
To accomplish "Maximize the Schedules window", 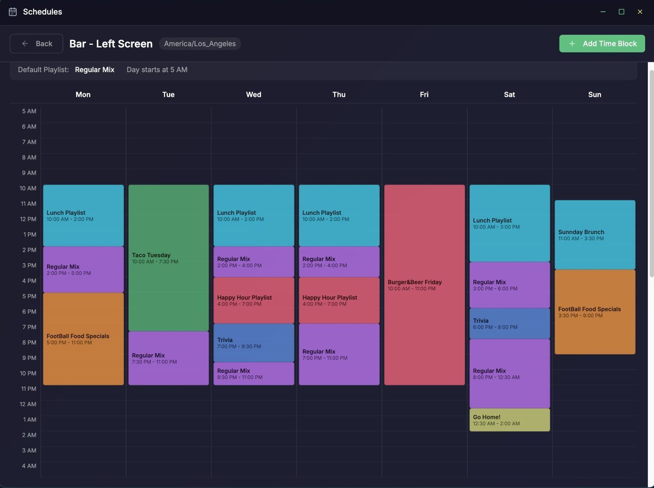I will coord(621,12).
